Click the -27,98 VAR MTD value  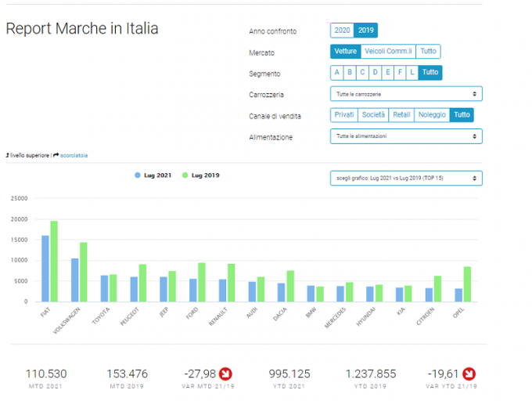pos(199,374)
